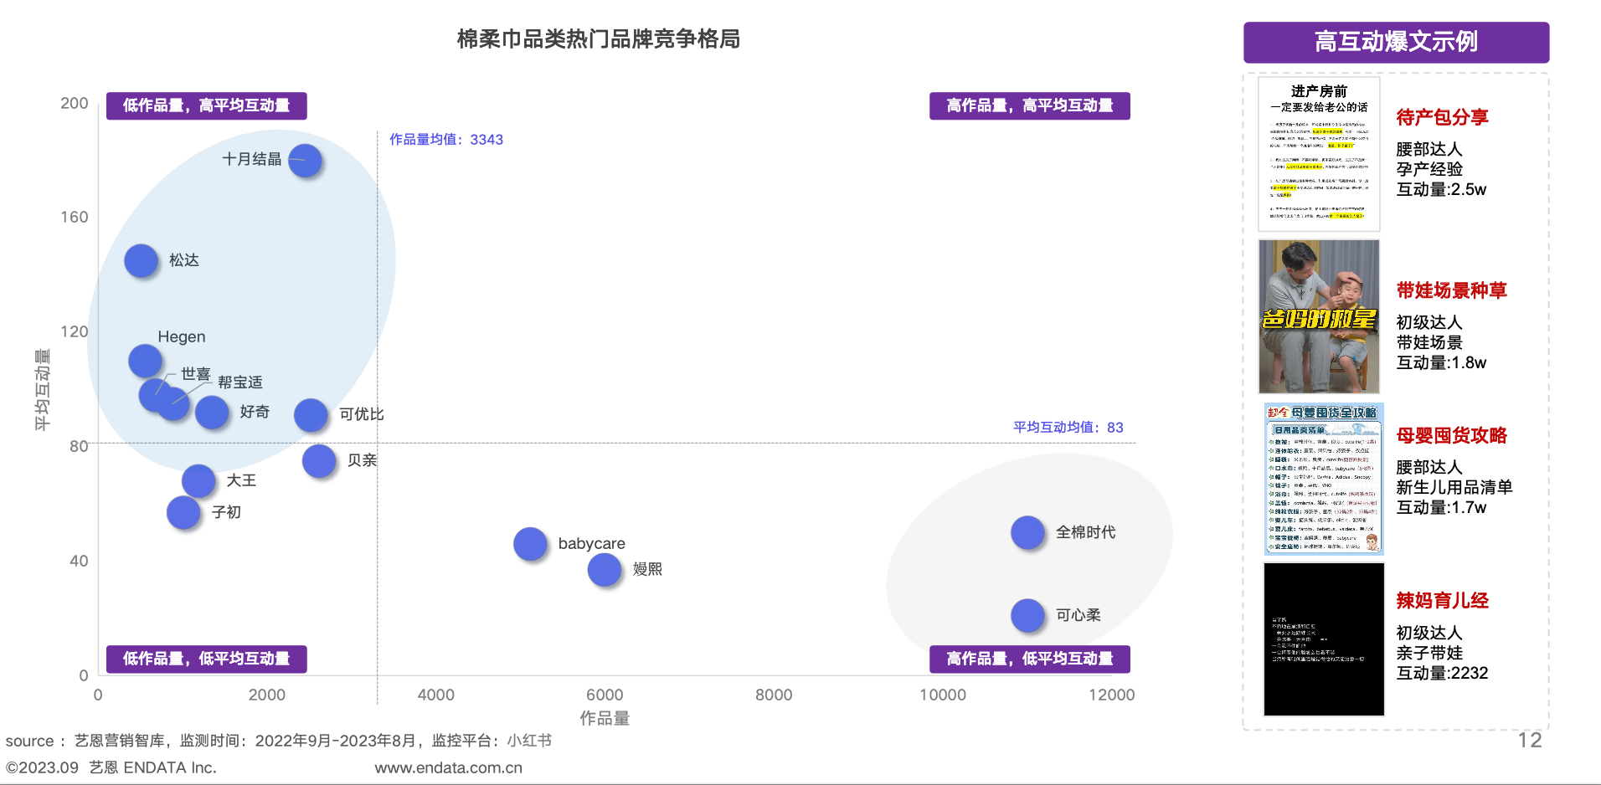Select the 贝亲 bubble
1601x785 pixels.
click(319, 461)
